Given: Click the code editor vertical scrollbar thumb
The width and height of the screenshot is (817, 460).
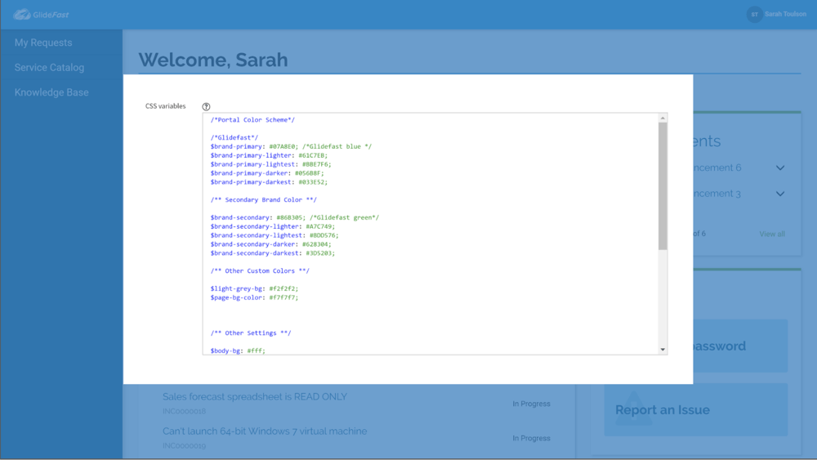Looking at the screenshot, I should [663, 186].
